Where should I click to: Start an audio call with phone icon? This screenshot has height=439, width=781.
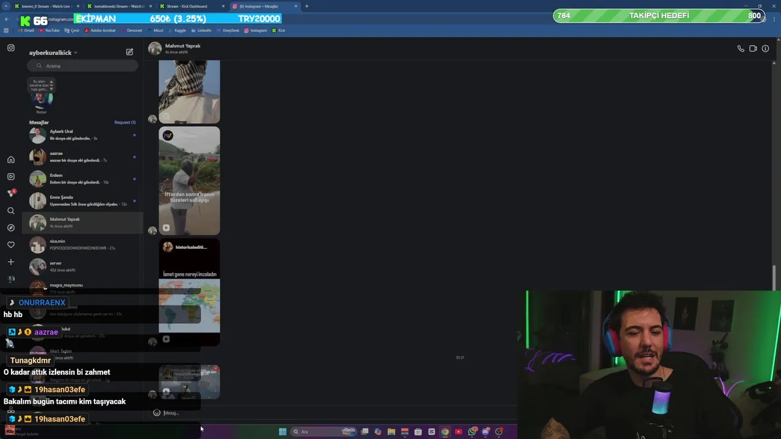[x=741, y=49]
